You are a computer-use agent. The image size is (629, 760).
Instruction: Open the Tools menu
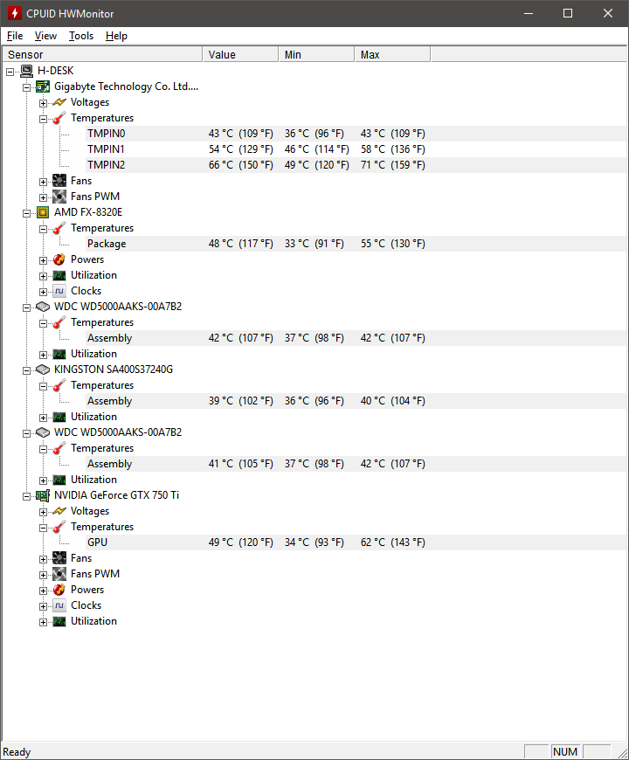tap(81, 36)
